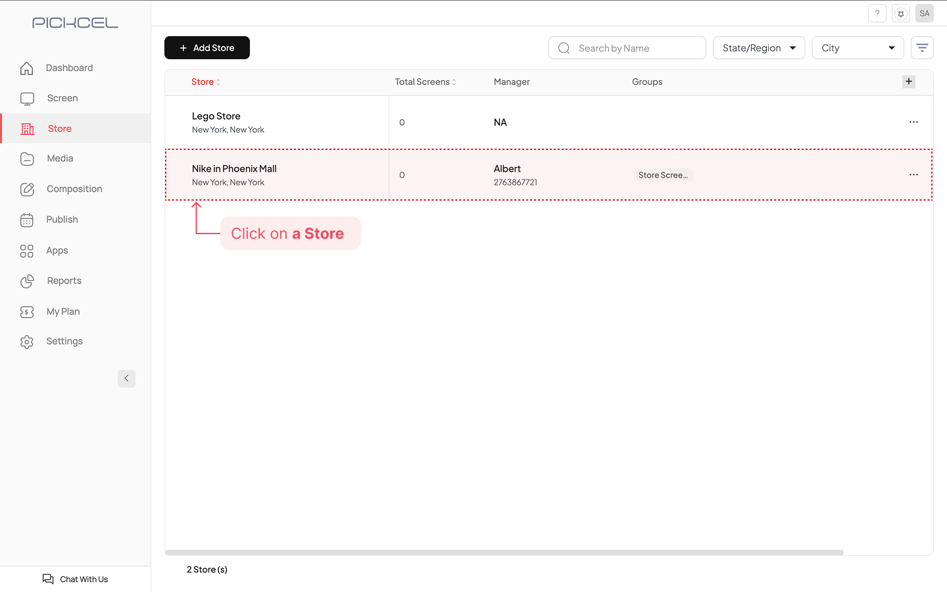This screenshot has height=592, width=947.
Task: Expand the City dropdown
Action: (x=858, y=48)
